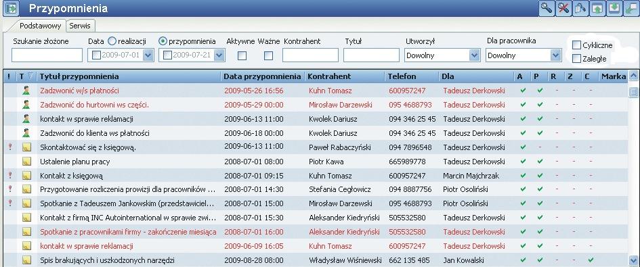Tick the Aktywne checkbox
Image resolution: width=640 pixels, height=267 pixels.
click(242, 55)
